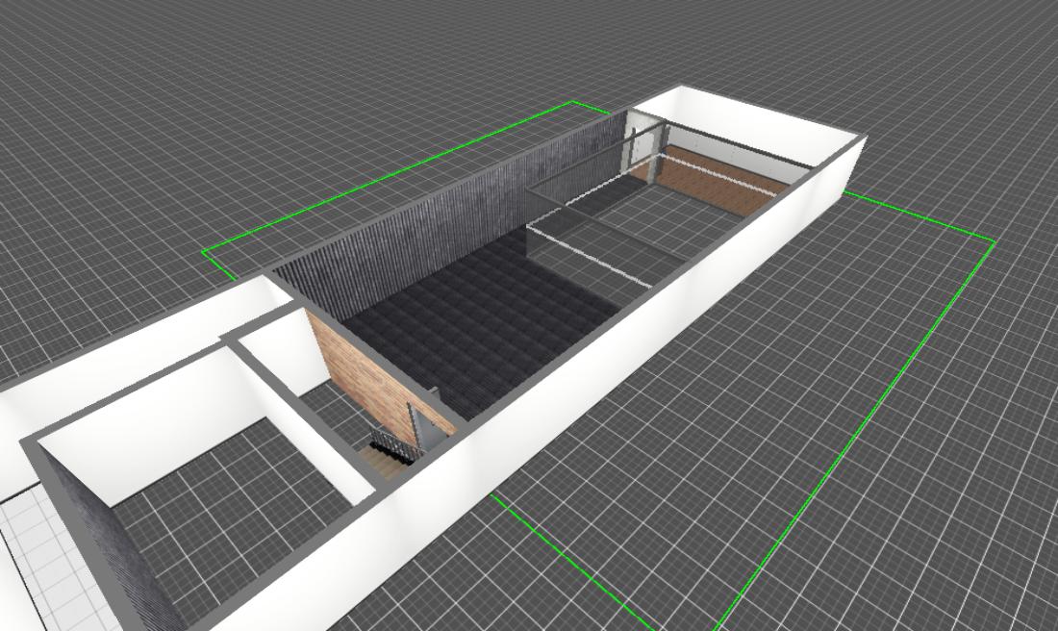The height and width of the screenshot is (631, 1058).
Task: Click the rightmost corner of green boundary
Action: (993, 240)
